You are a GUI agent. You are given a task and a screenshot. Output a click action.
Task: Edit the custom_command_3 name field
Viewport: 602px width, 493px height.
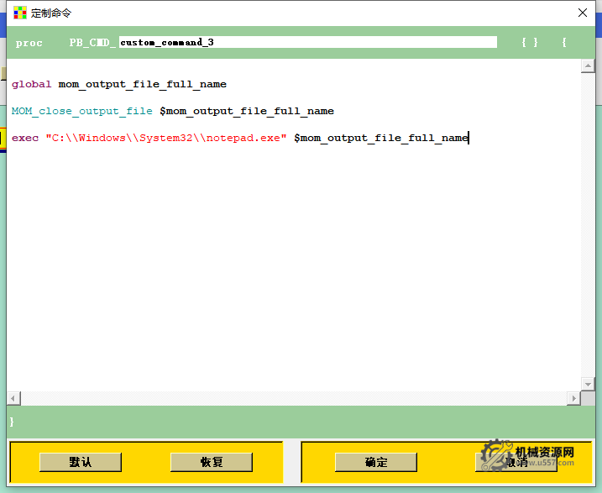[x=308, y=42]
